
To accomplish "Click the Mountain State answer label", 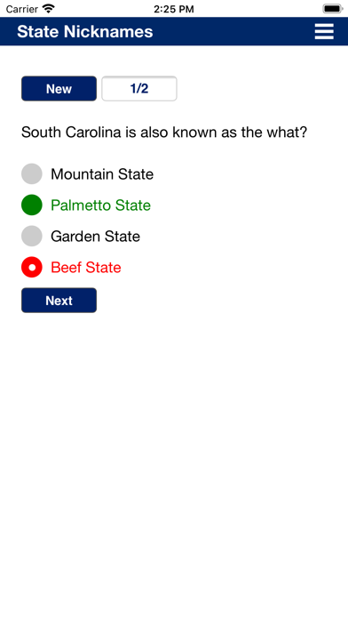I will 102,174.
